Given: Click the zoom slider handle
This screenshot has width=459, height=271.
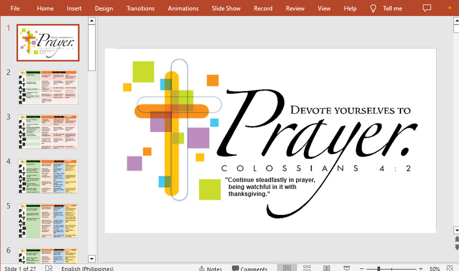Looking at the screenshot, I should tap(378, 268).
